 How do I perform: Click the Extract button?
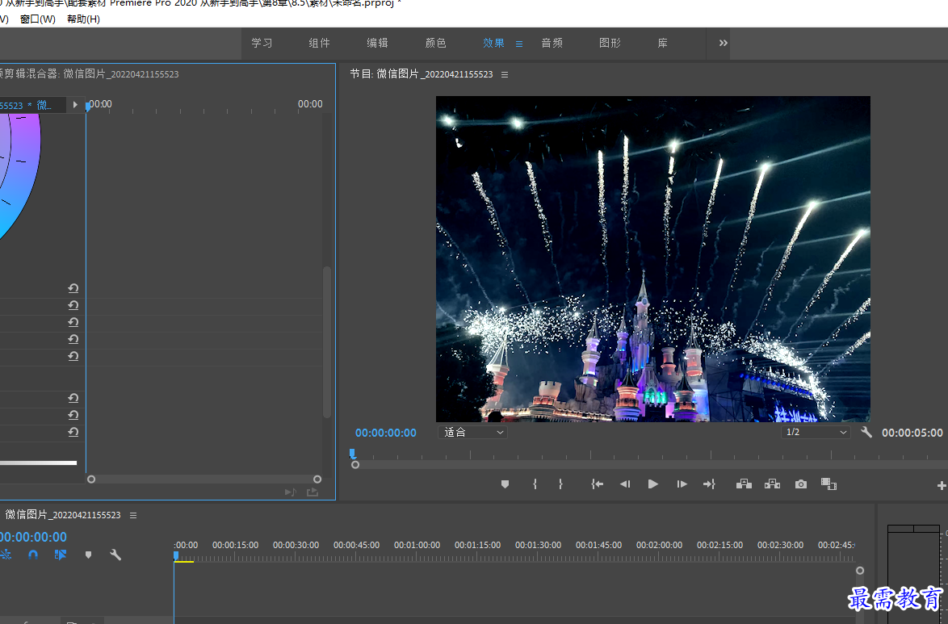pyautogui.click(x=772, y=484)
